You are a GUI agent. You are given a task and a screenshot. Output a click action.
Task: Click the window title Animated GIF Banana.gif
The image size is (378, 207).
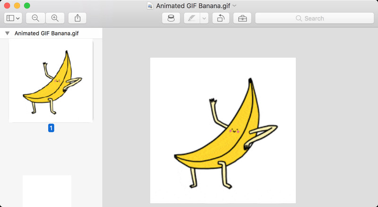pos(193,6)
